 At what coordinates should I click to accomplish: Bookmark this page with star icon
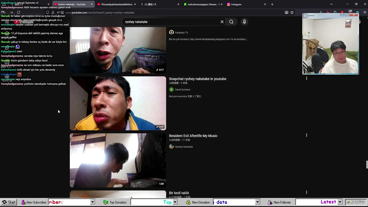292,12
